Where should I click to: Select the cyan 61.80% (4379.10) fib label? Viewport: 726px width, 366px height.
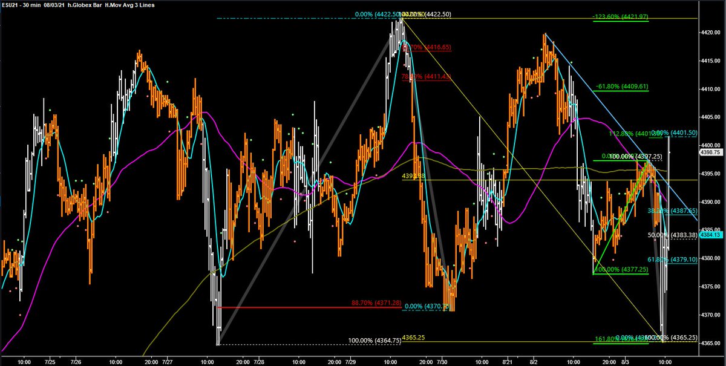pyautogui.click(x=673, y=259)
